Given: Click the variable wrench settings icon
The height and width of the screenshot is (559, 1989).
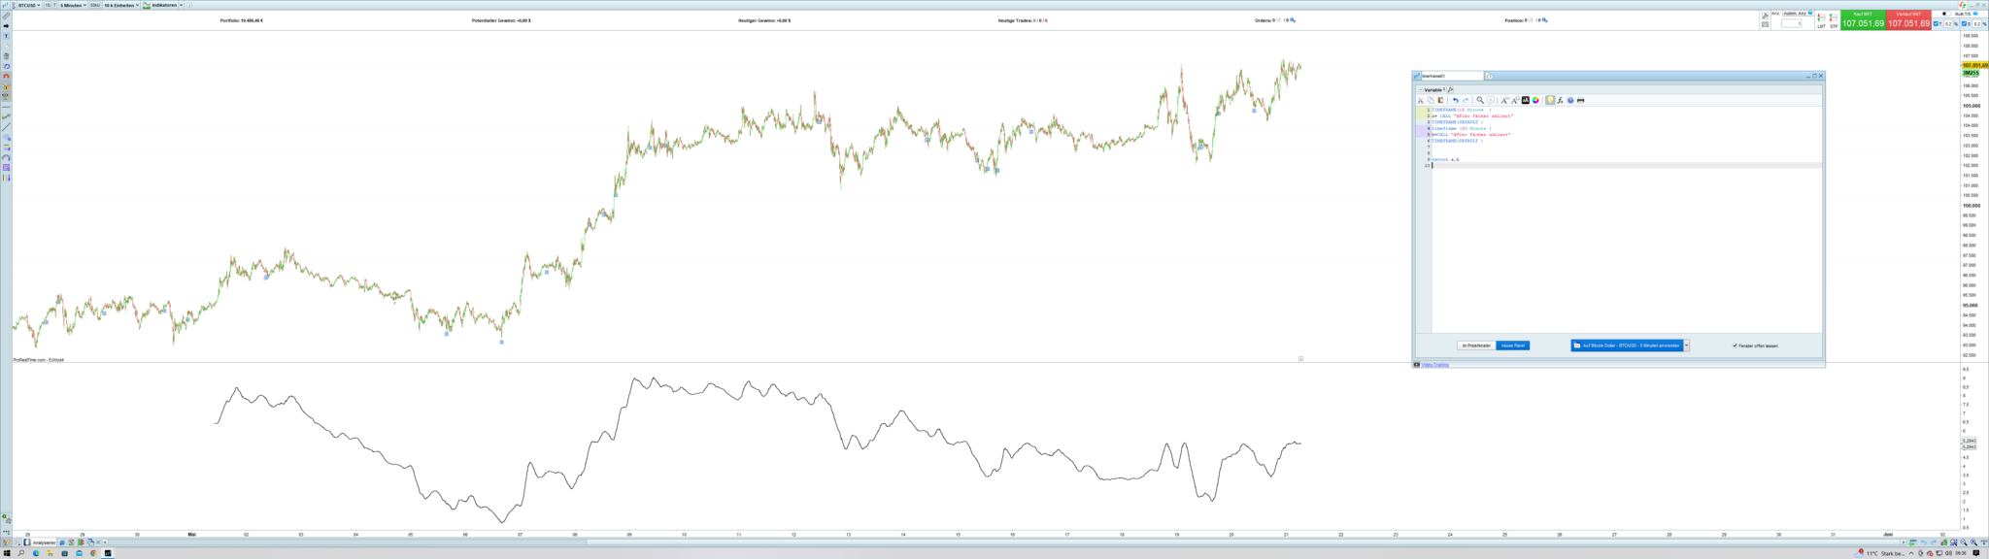Looking at the screenshot, I should 1450,89.
